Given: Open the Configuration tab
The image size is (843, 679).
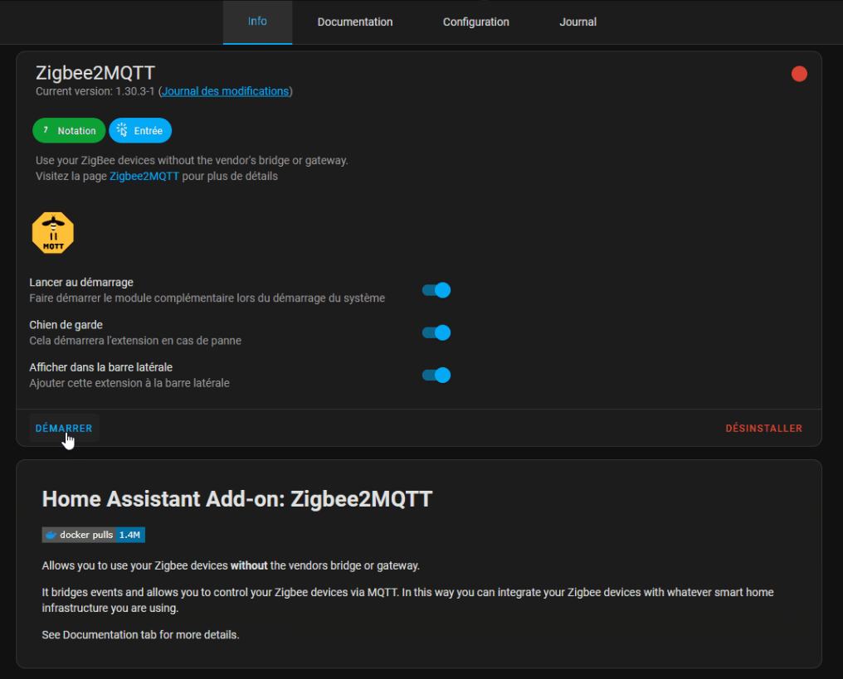Looking at the screenshot, I should pos(475,22).
